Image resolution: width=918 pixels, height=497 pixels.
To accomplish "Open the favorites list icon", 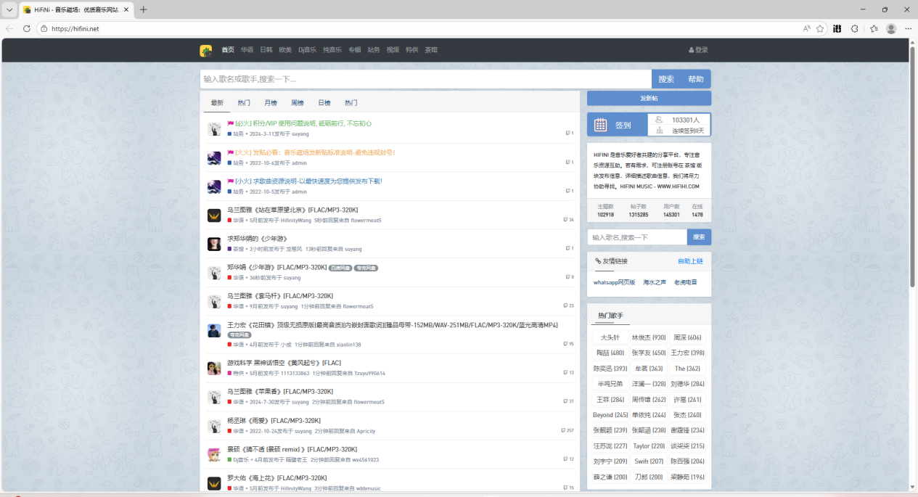I will [874, 28].
